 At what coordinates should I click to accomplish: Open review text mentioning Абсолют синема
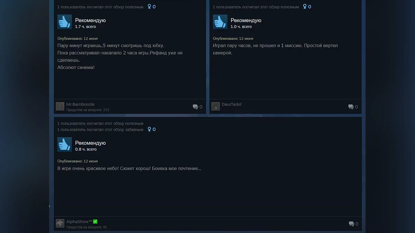(120, 57)
